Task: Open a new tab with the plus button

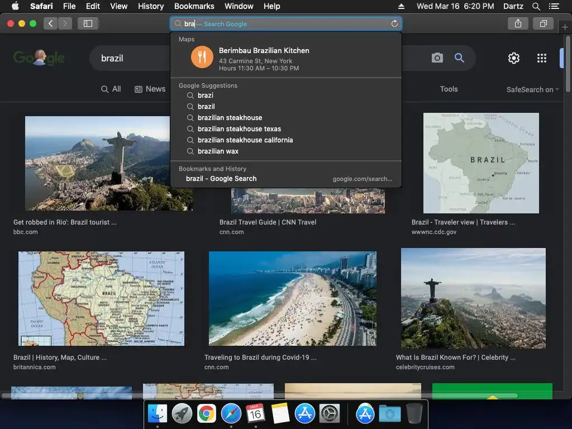Action: pyautogui.click(x=565, y=27)
